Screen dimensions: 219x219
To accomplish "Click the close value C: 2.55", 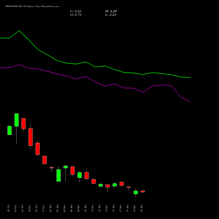I will (76, 11).
